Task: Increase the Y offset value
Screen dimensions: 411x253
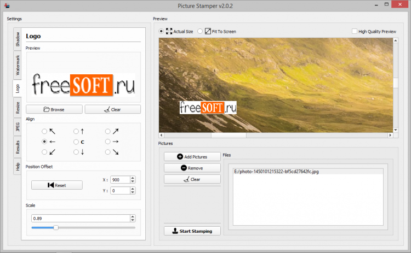Action: point(133,189)
